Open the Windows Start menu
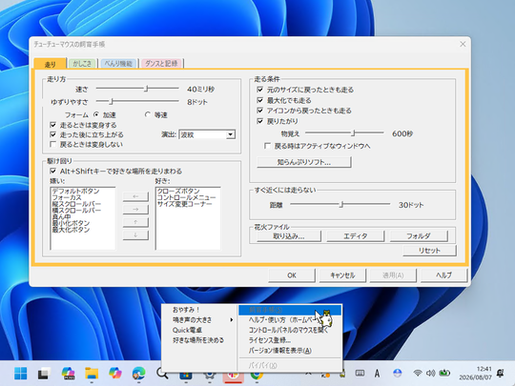The image size is (515, 386). (21, 374)
